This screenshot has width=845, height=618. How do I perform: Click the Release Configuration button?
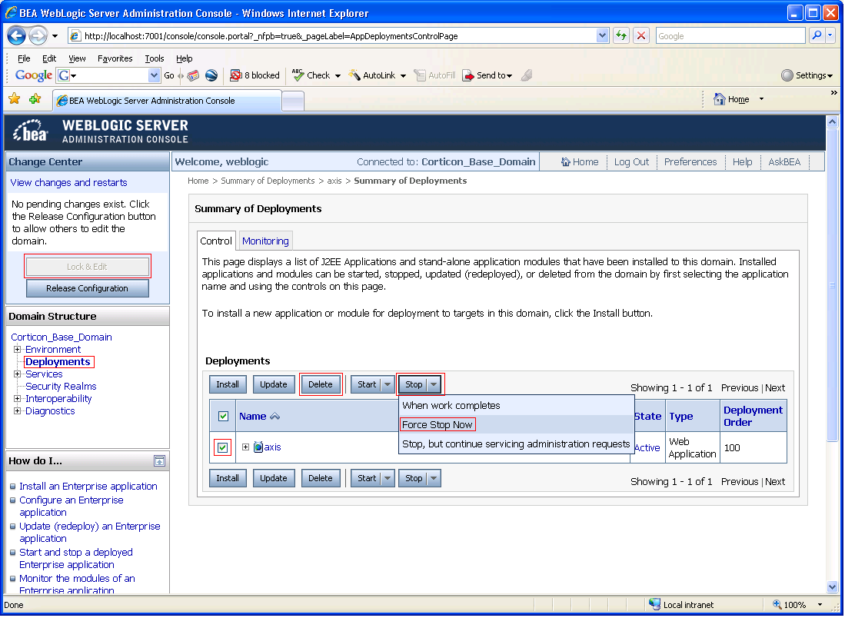click(88, 288)
